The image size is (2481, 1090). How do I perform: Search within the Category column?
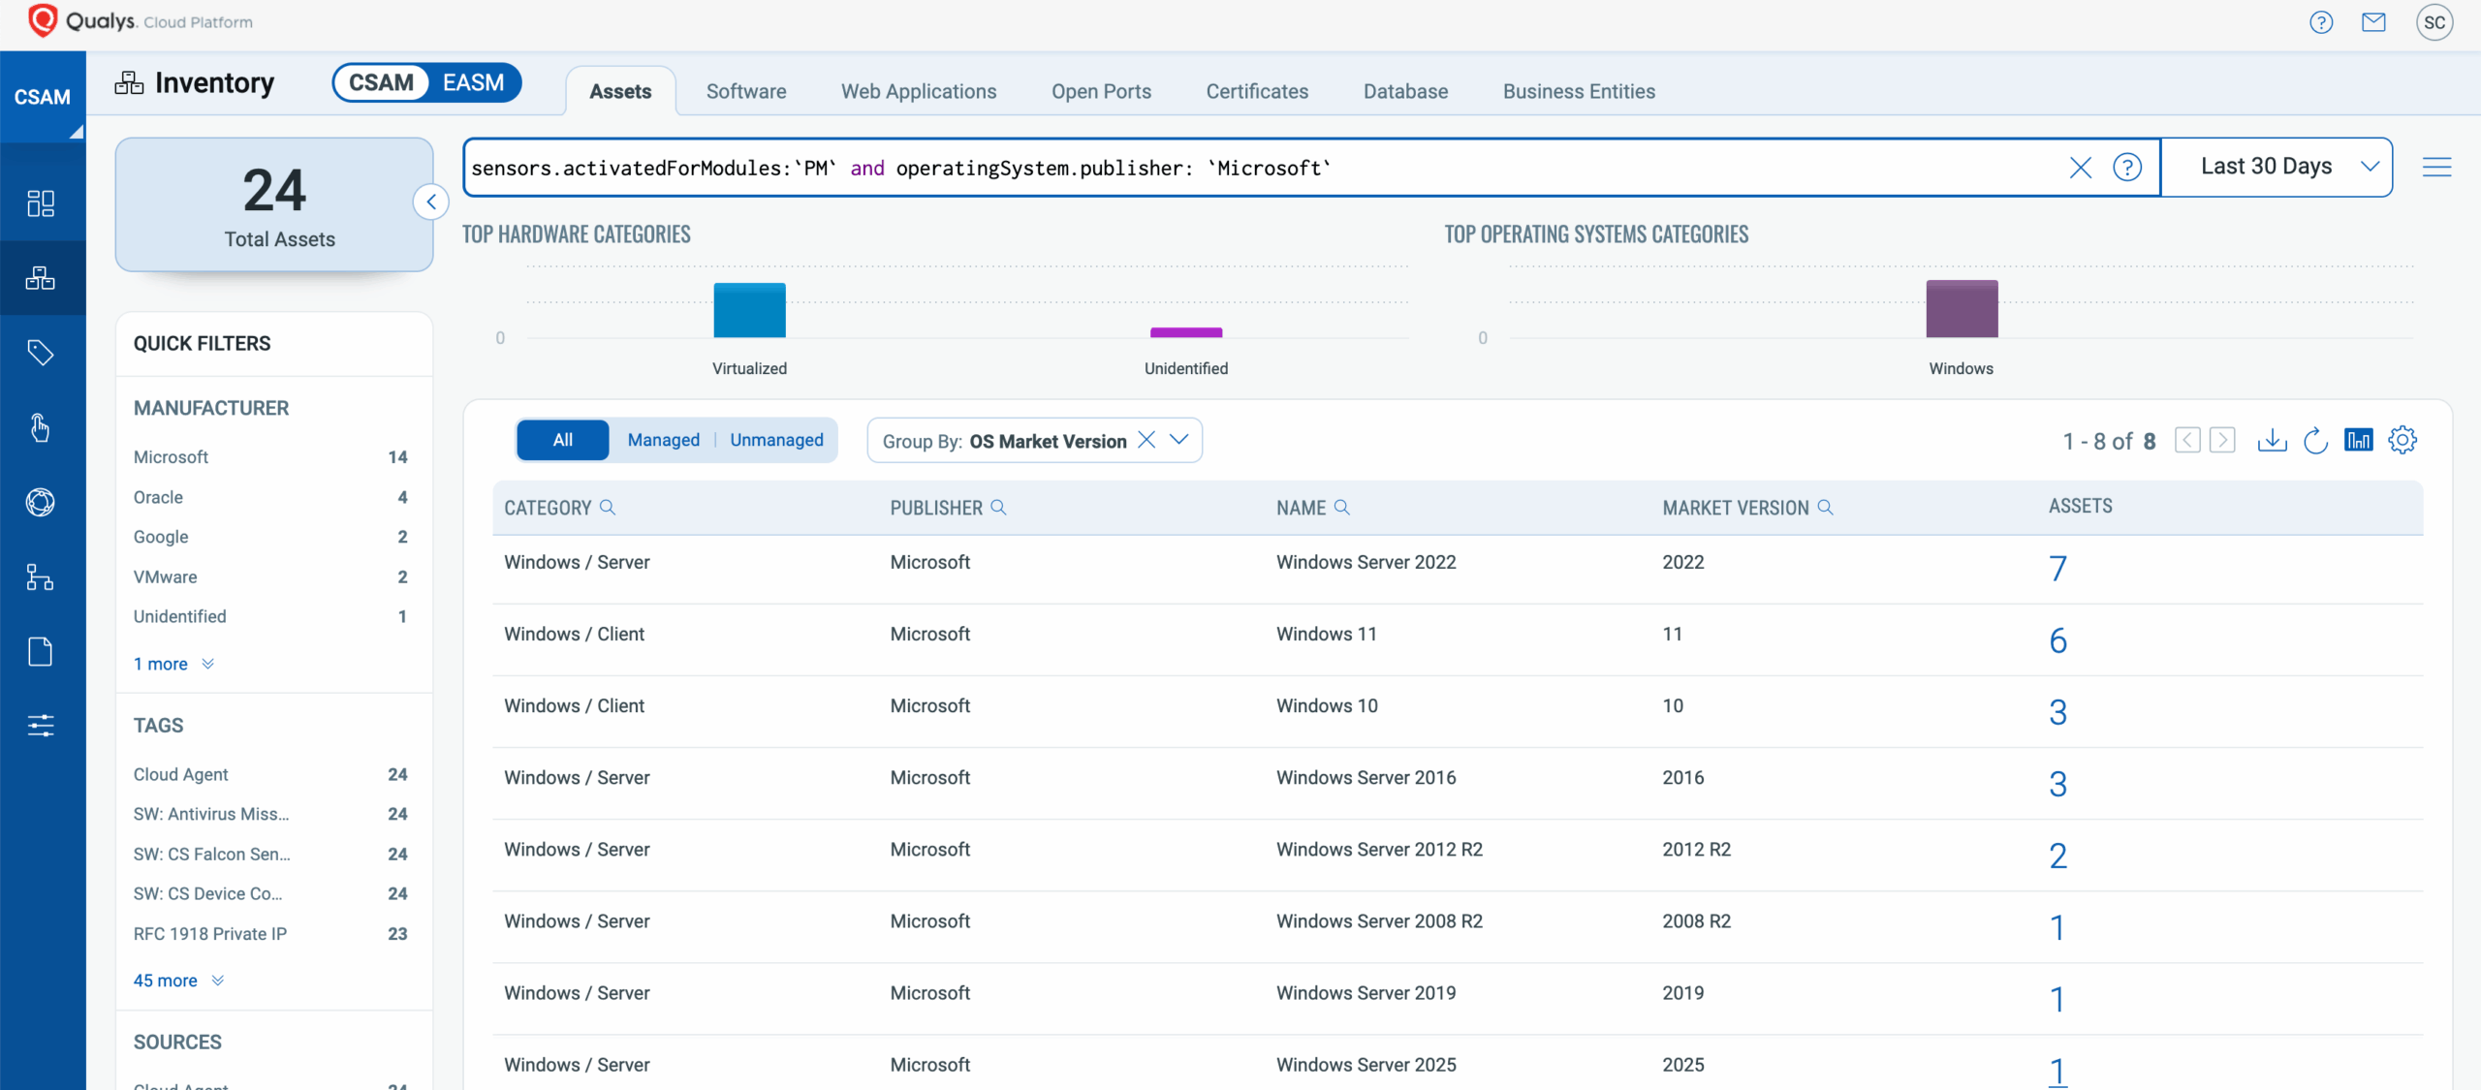pos(608,508)
